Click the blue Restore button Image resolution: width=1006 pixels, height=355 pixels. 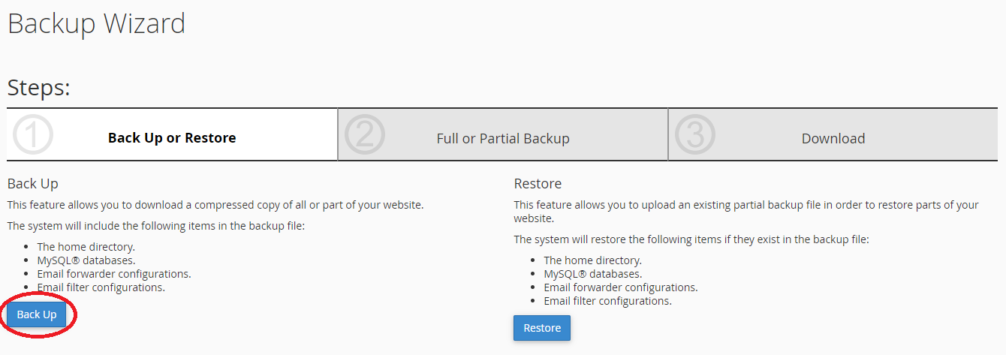click(x=542, y=328)
